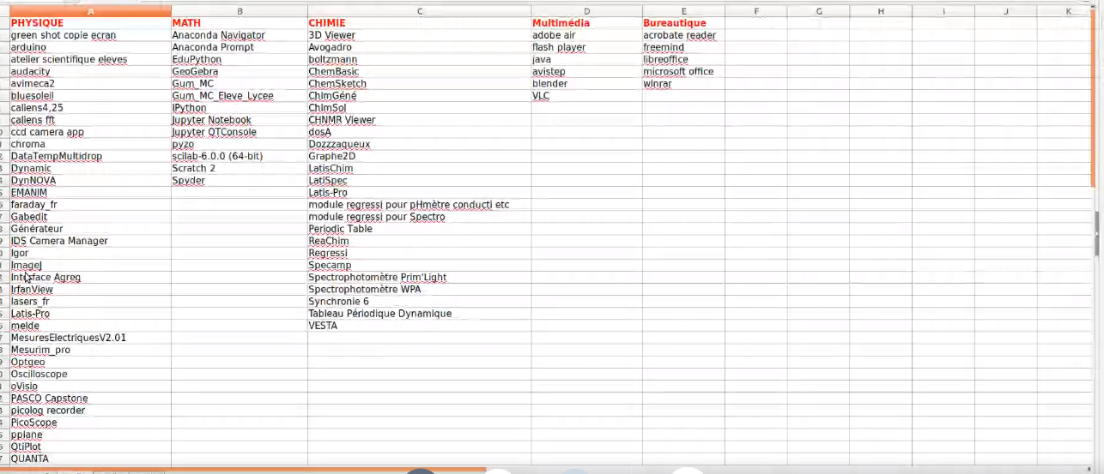Select the Bureautique header cell

(683, 23)
